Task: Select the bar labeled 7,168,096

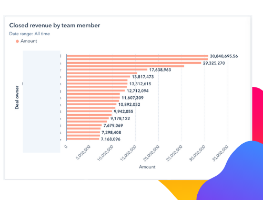Action: click(83, 139)
